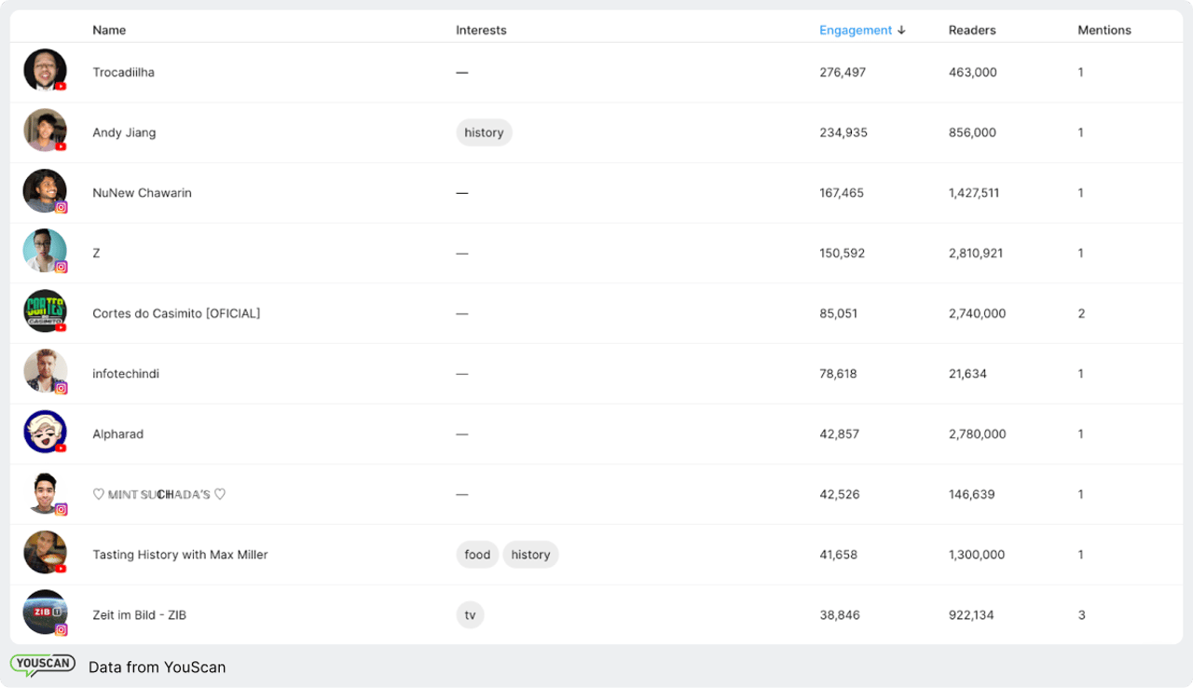Image resolution: width=1193 pixels, height=688 pixels.
Task: Select the food interest tag
Action: click(x=477, y=555)
